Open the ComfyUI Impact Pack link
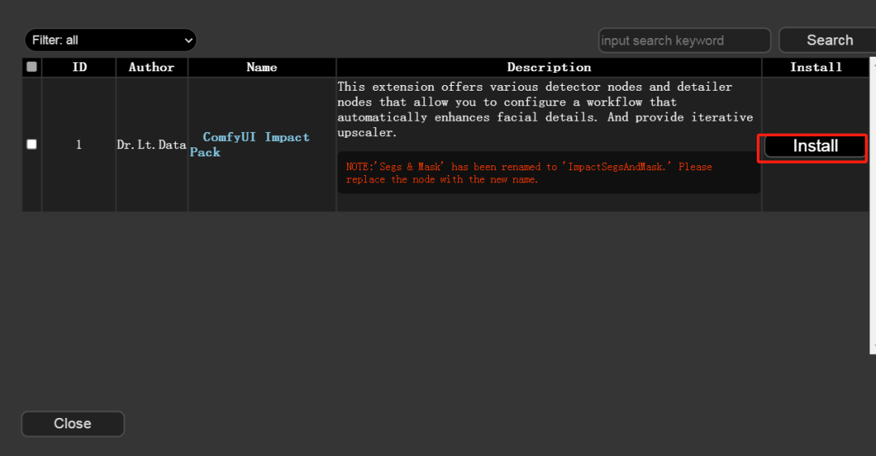The height and width of the screenshot is (456, 876). pos(249,144)
